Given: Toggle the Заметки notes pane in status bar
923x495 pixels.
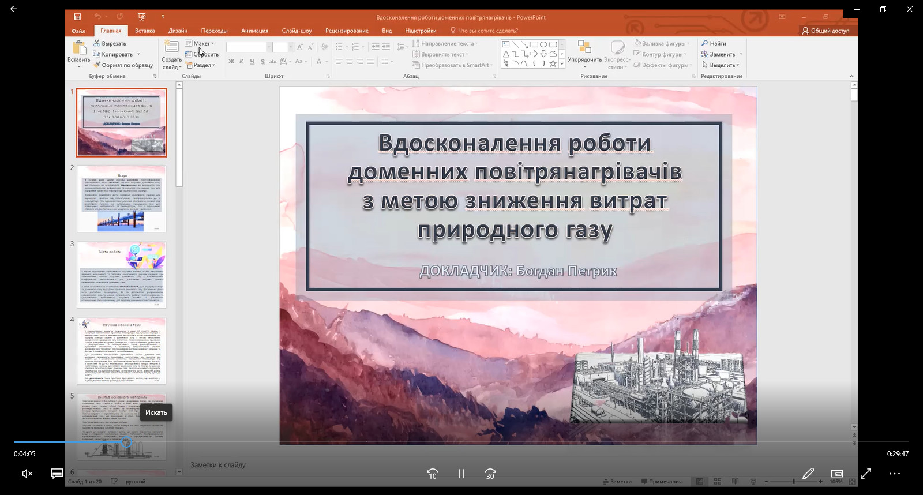Looking at the screenshot, I should (617, 482).
